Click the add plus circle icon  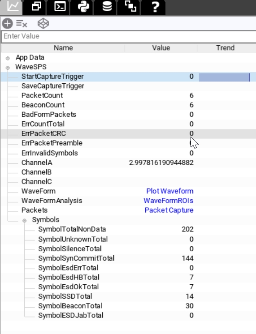point(8,23)
